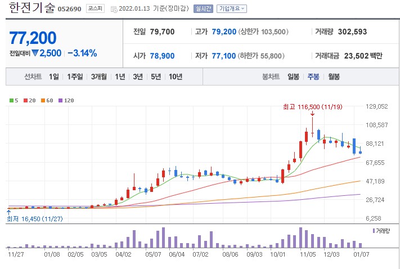Click the green 5 moving average legend
This screenshot has width=400, height=269.
14,101
